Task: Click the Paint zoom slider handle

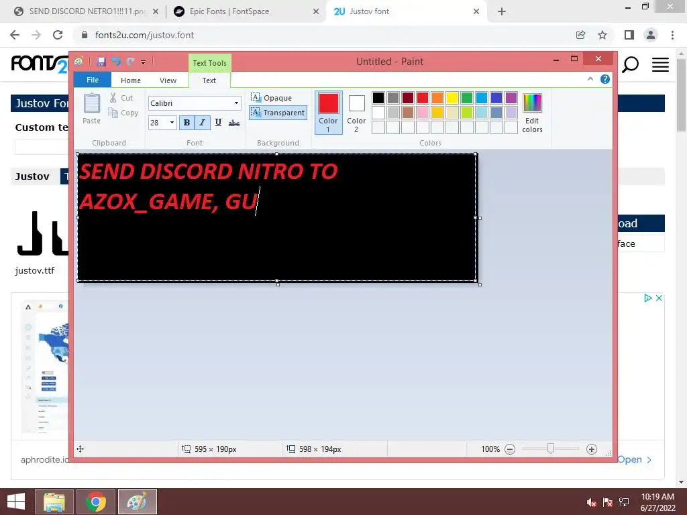Action: (x=551, y=449)
